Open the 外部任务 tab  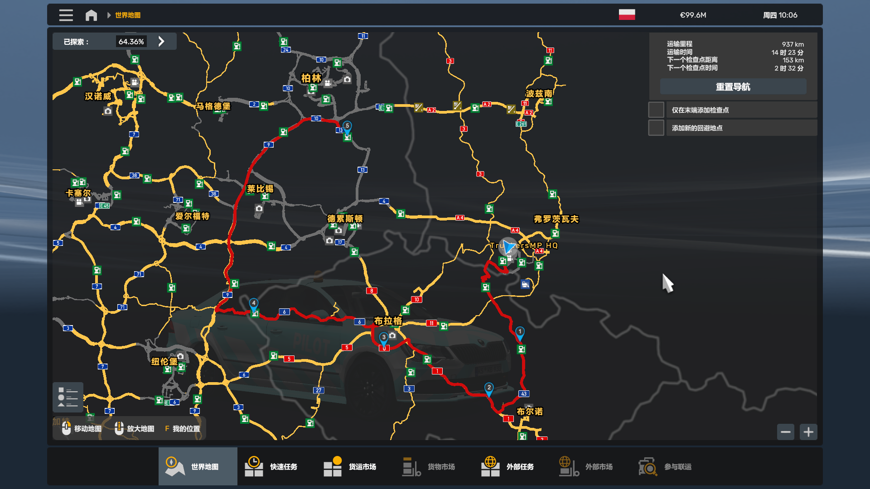[508, 466]
